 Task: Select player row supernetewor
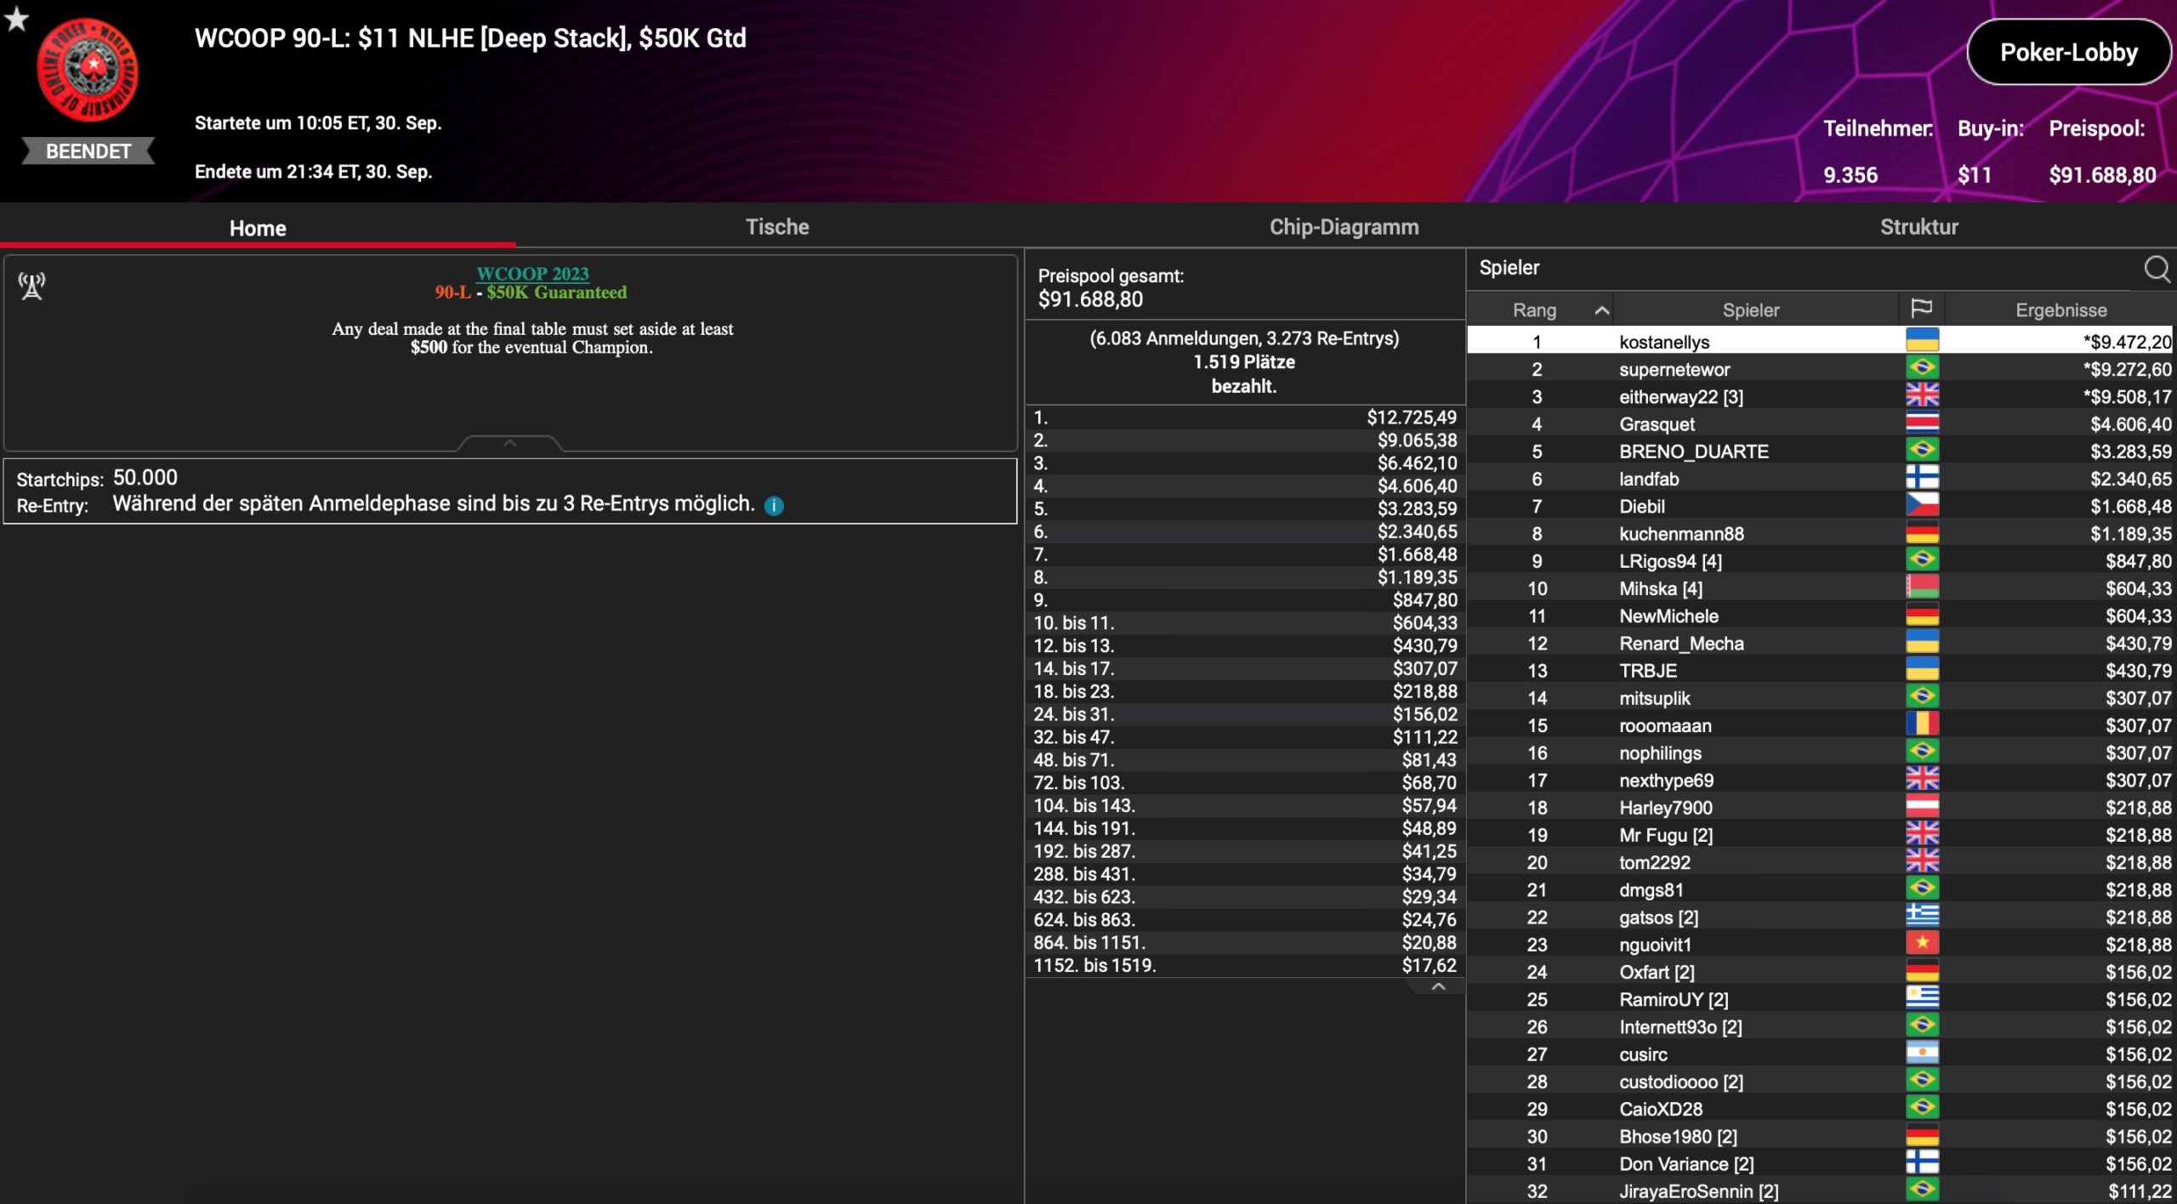tap(1820, 368)
